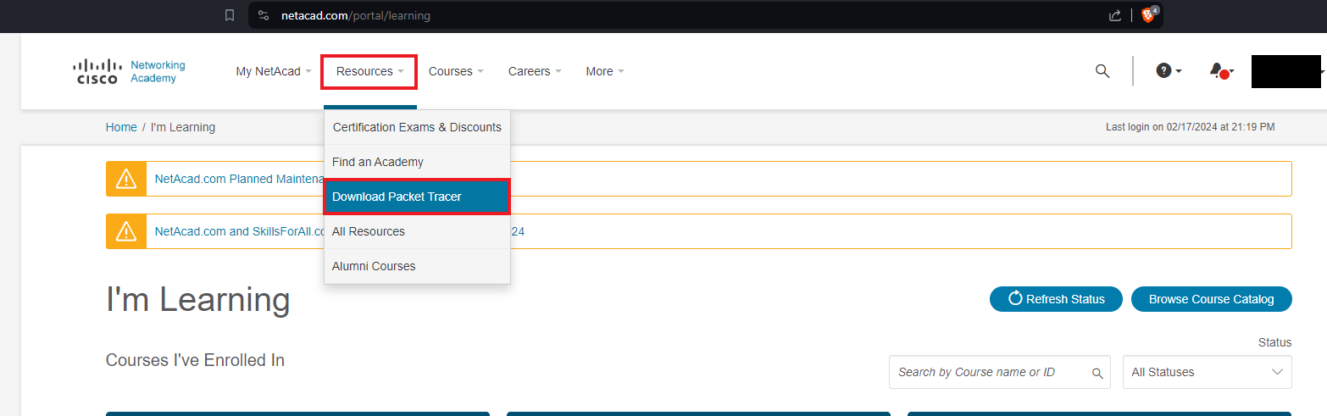Click the Last login timestamp text
The image size is (1327, 416).
(1190, 127)
